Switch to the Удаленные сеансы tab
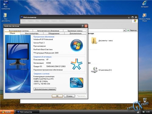The image size is (152, 114). coord(75,31)
